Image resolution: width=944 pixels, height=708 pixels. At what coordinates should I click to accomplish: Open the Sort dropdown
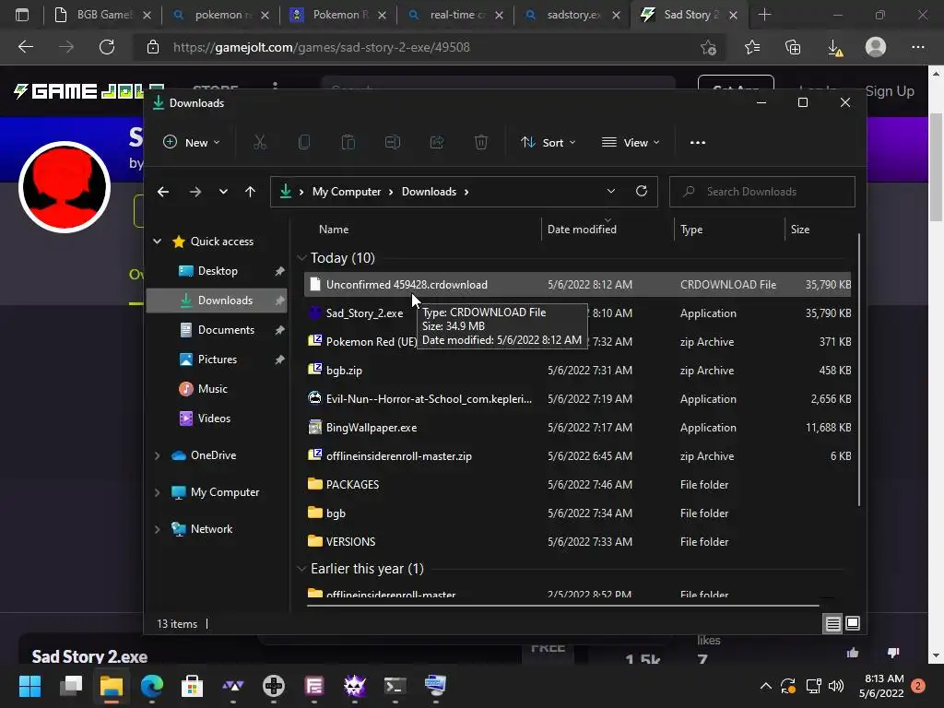(x=548, y=143)
